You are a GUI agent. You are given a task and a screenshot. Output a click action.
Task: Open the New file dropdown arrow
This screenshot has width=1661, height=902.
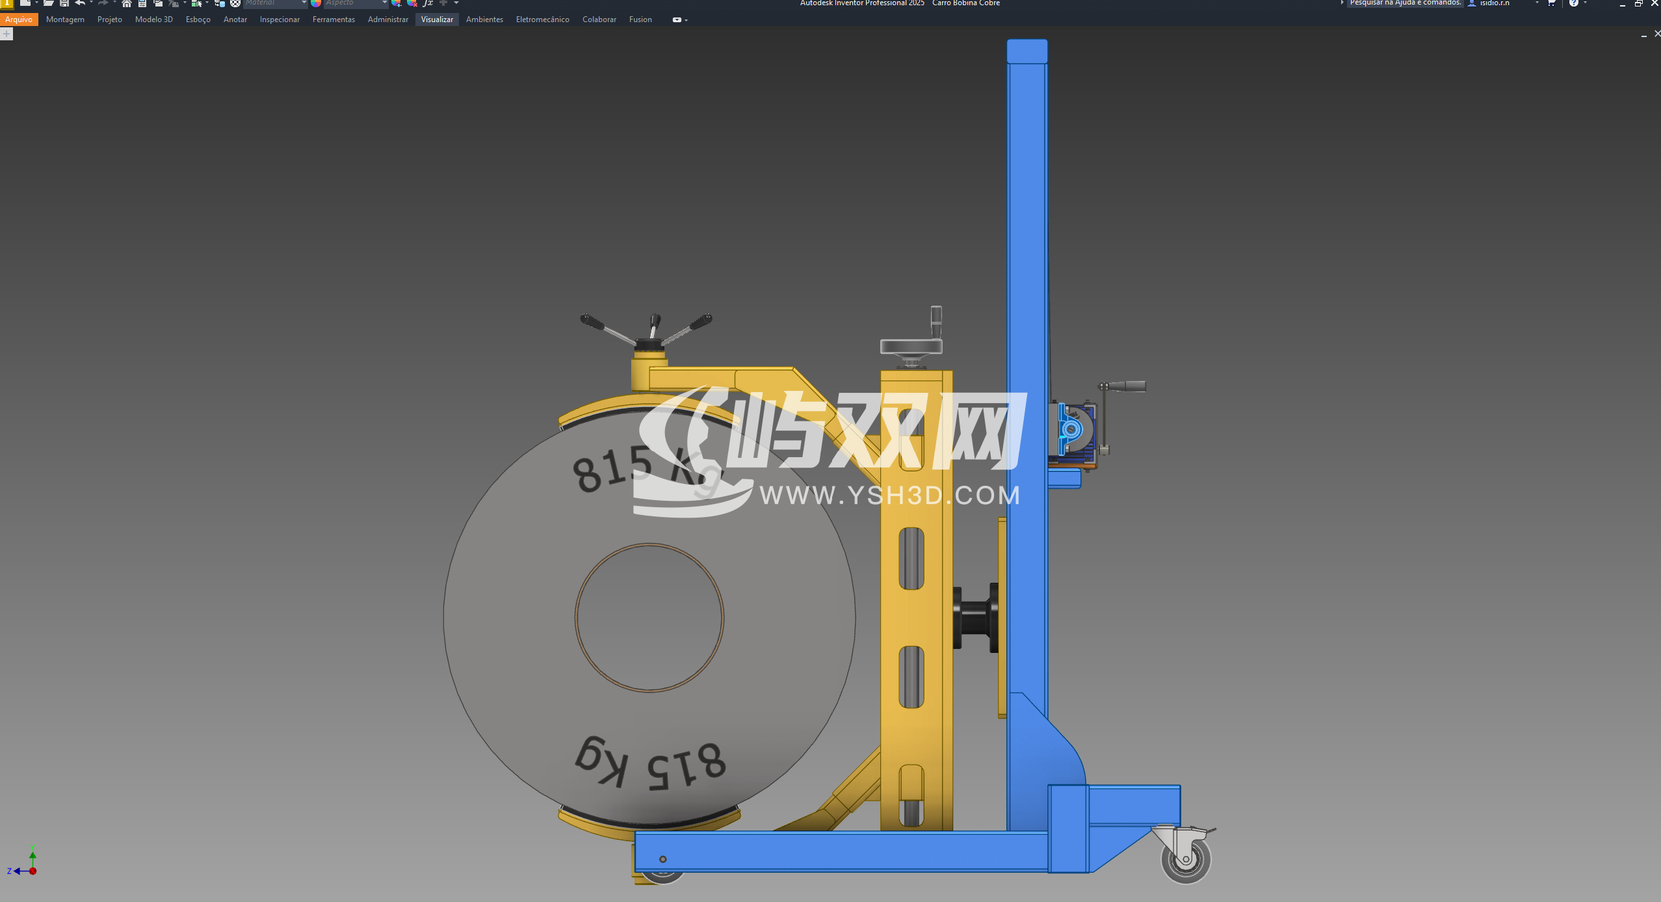click(36, 3)
